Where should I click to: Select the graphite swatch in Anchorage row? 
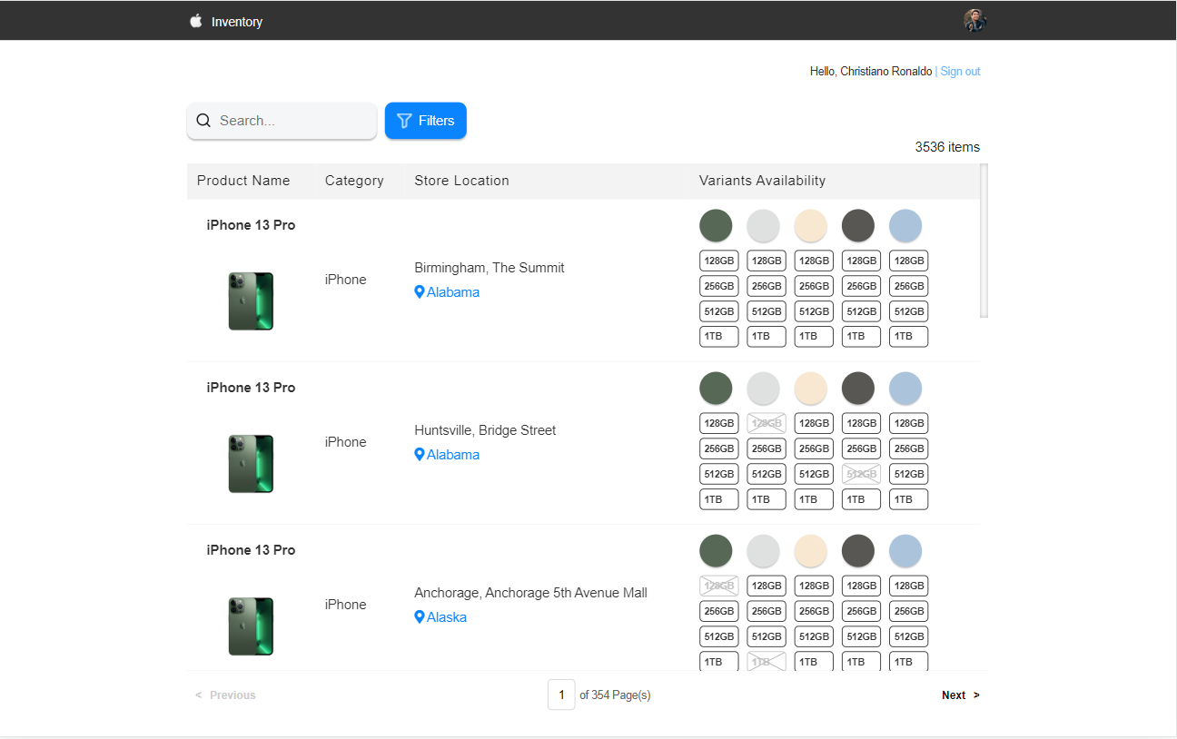point(857,551)
